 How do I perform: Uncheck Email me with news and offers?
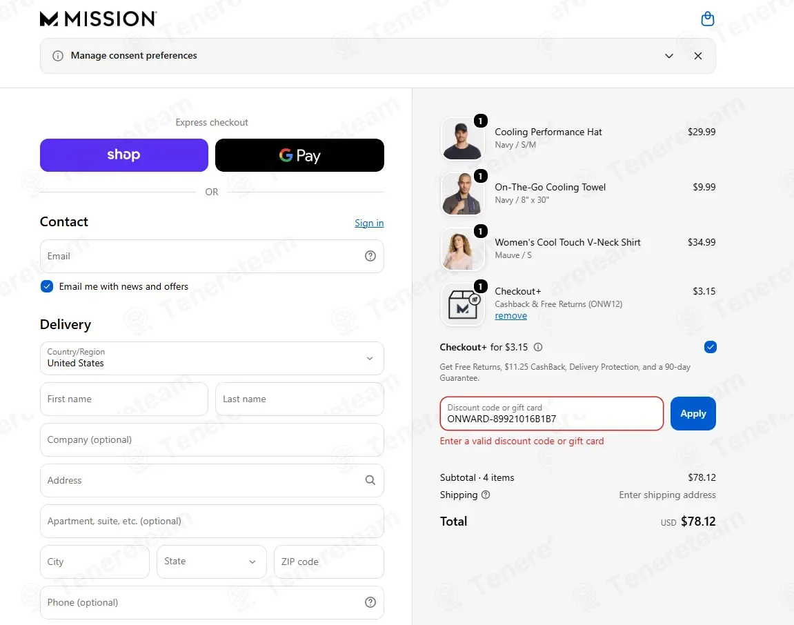[x=47, y=286]
